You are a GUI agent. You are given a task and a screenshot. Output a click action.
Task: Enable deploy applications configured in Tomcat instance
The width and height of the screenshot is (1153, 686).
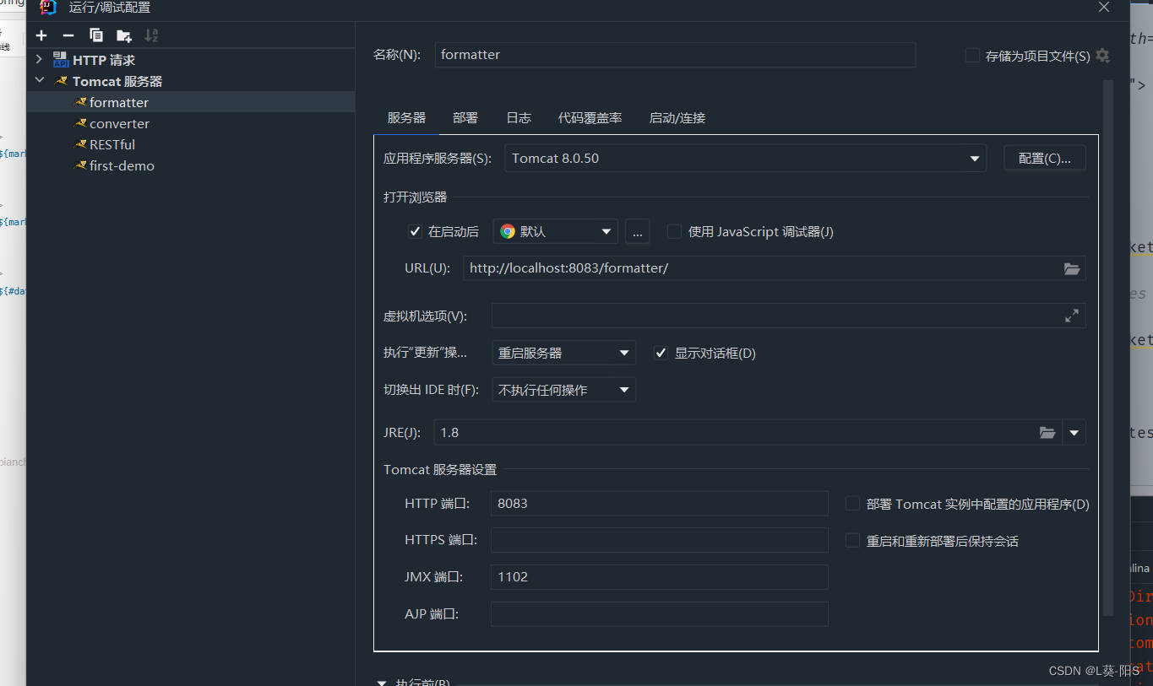coord(852,504)
